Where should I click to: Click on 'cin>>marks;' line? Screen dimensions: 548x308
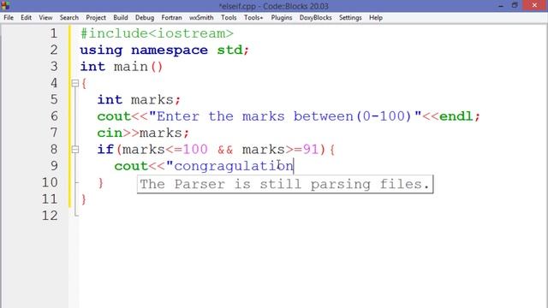click(143, 133)
